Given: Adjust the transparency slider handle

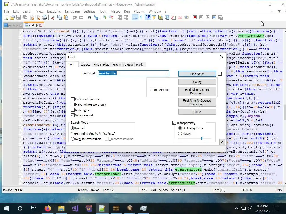Looking at the screenshot, I should (x=202, y=138).
